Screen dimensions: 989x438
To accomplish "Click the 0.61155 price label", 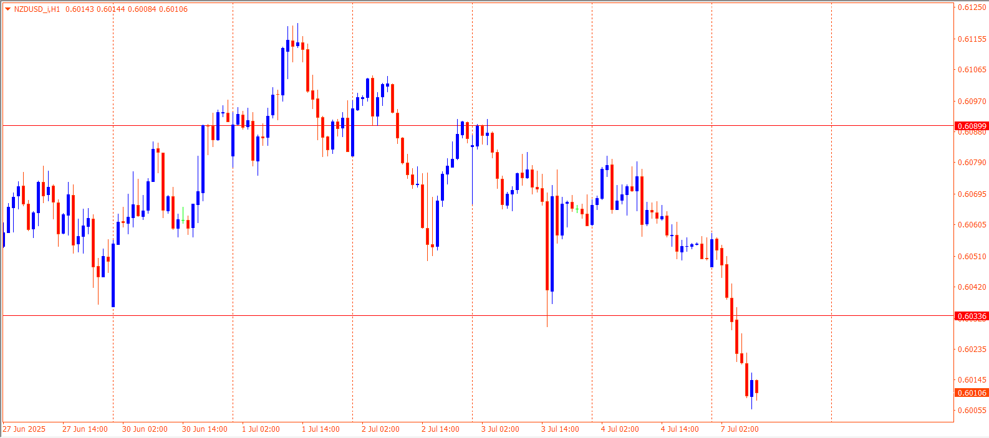I will [x=972, y=39].
